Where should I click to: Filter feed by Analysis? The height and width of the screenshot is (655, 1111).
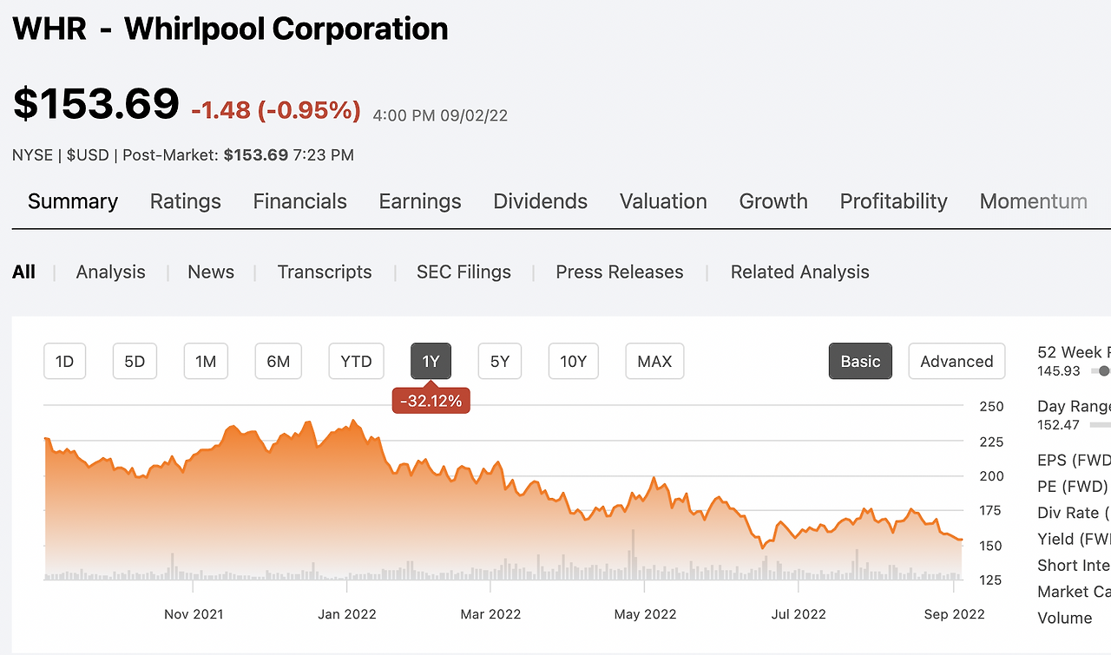click(110, 272)
